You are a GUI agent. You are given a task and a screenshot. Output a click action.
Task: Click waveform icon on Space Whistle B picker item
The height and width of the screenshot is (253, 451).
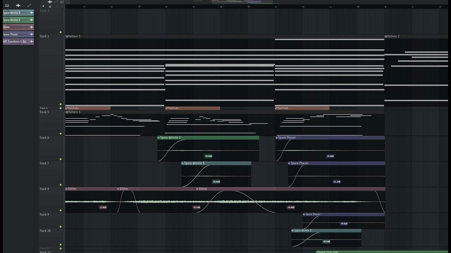(x=31, y=13)
